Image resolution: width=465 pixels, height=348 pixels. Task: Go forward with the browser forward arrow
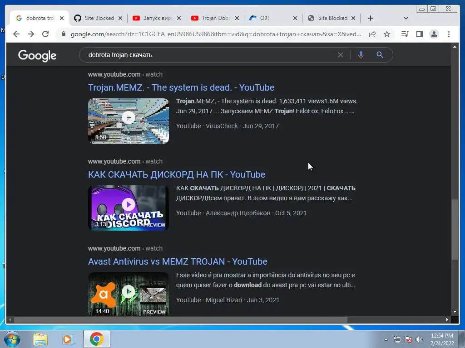31,34
